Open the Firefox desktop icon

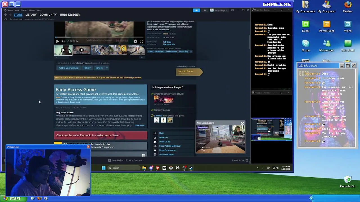point(348,7)
